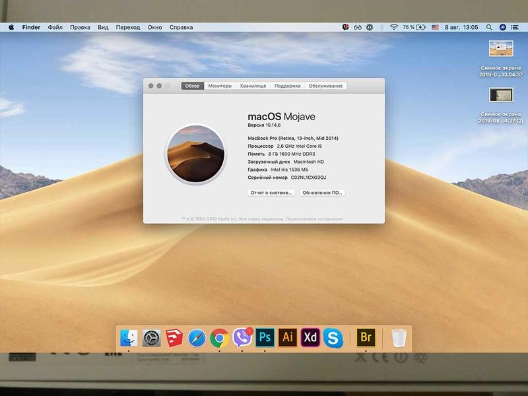The width and height of the screenshot is (528, 396).
Task: Open the US flag input source menu
Action: click(435, 27)
